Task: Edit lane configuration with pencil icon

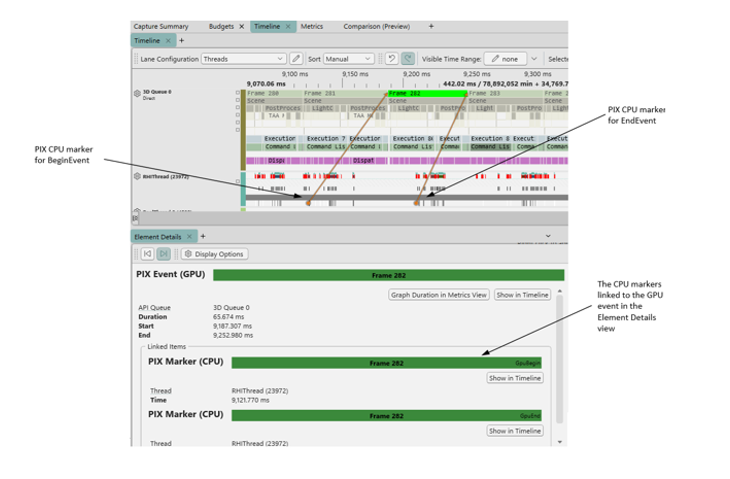Action: (x=296, y=59)
